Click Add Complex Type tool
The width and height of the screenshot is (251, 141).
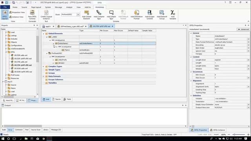pos(99,15)
